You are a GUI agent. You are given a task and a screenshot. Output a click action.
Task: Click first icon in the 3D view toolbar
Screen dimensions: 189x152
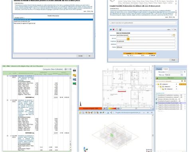(80, 113)
